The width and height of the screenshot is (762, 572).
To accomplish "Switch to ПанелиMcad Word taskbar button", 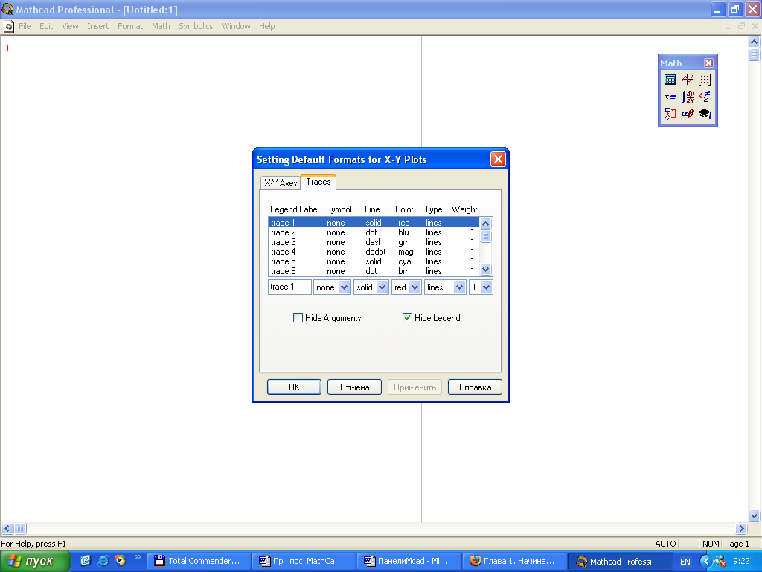I will tap(409, 561).
